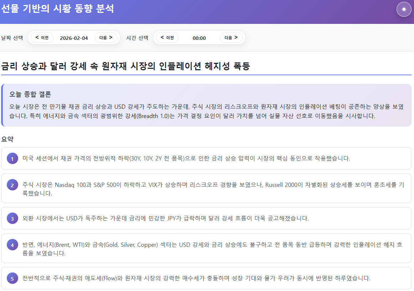Click the summary text about JPY 급락 in 외환 시장
414x291 pixels.
click(165, 218)
